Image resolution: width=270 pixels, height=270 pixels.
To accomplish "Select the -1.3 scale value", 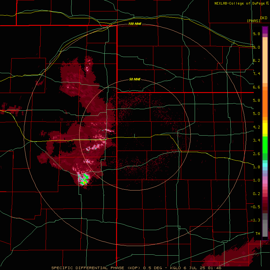I will [x=255, y=220].
